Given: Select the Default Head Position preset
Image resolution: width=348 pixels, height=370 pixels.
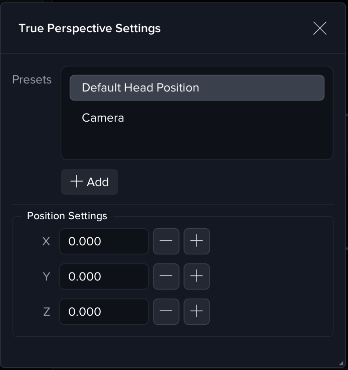Looking at the screenshot, I should [x=197, y=88].
